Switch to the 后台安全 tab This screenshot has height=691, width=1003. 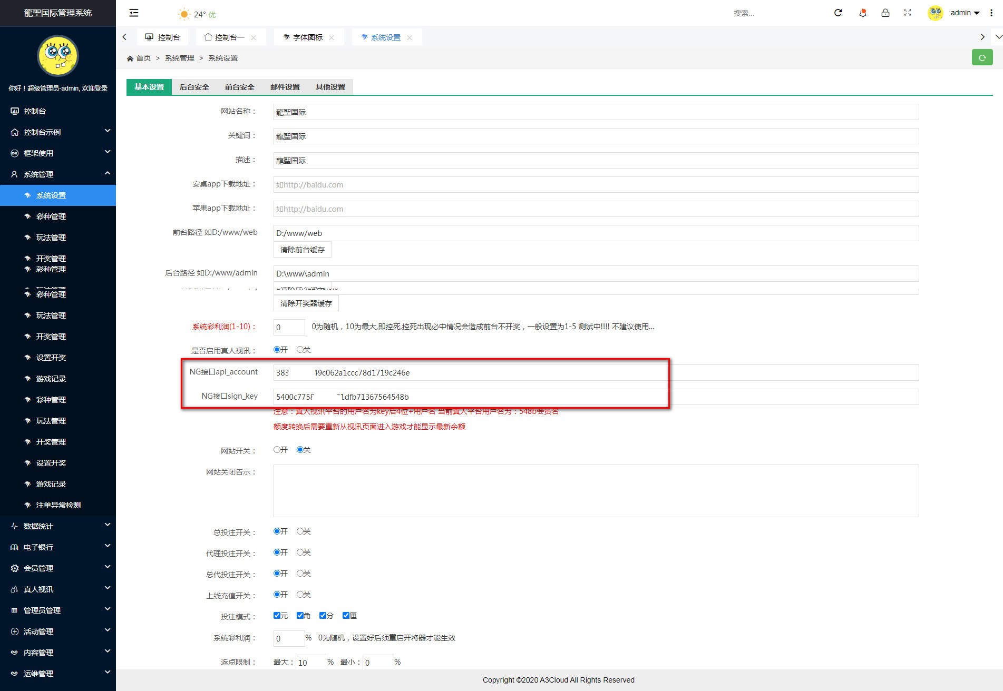coord(194,87)
